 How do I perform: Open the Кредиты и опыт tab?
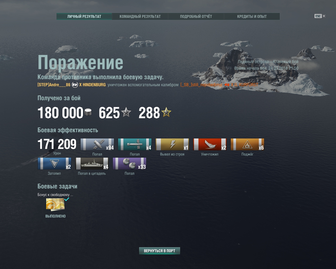[252, 16]
